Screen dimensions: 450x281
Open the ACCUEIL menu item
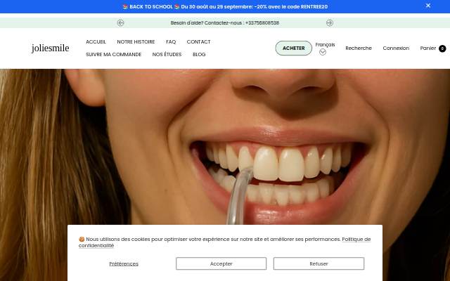click(96, 42)
